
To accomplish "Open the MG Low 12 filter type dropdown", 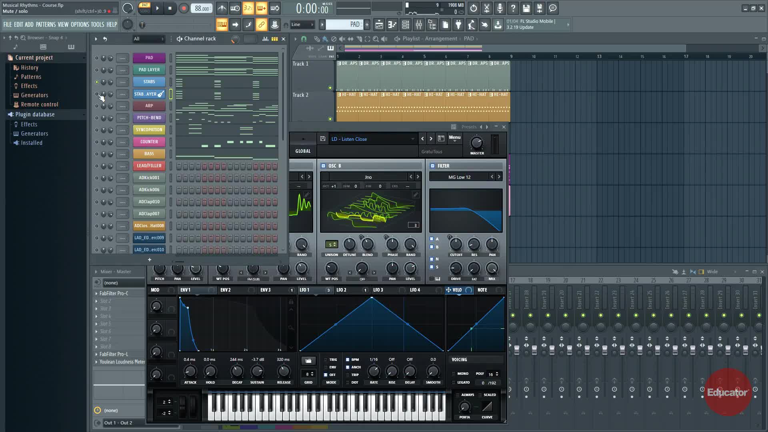I will 460,177.
